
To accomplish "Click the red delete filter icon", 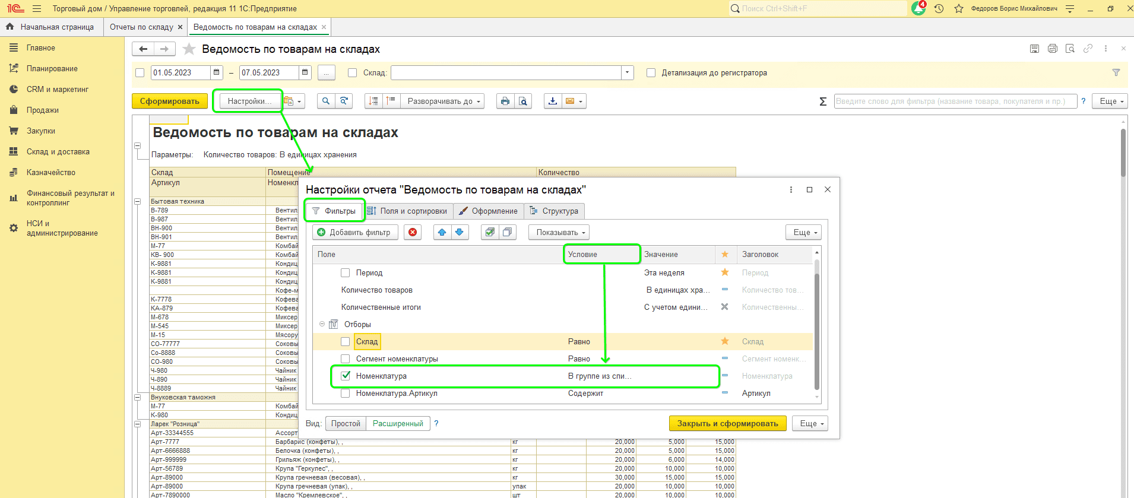I will [413, 233].
